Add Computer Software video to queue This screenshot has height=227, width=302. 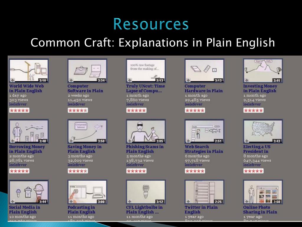coord(71,80)
